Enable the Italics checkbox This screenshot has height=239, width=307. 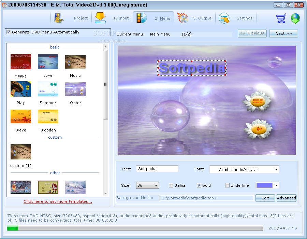click(x=171, y=185)
